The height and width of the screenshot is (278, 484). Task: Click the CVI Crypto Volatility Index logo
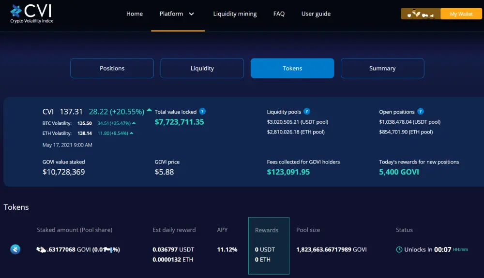pyautogui.click(x=31, y=14)
